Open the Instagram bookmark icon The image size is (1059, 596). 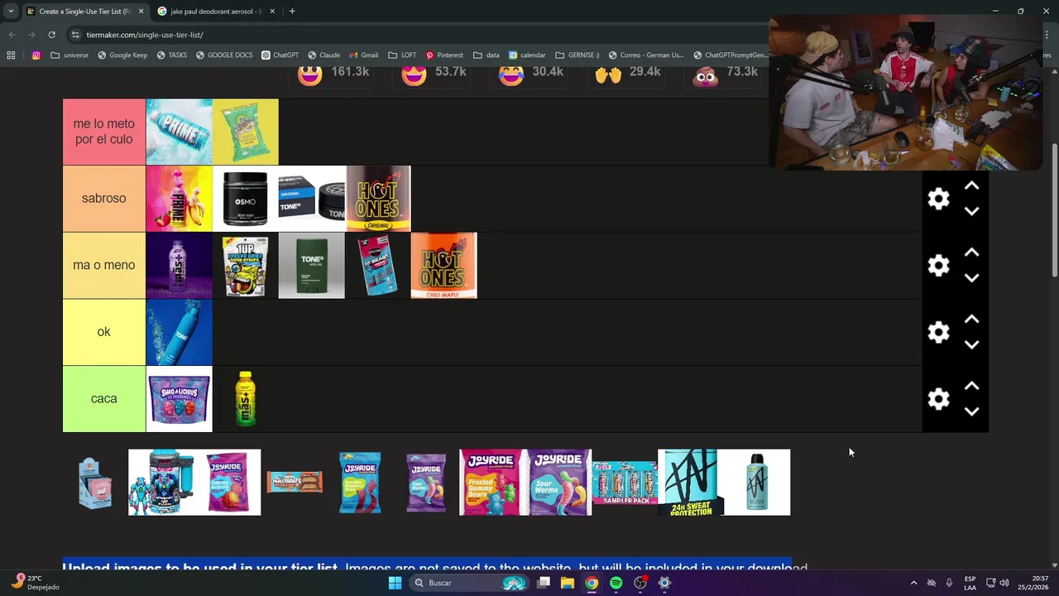click(x=36, y=55)
